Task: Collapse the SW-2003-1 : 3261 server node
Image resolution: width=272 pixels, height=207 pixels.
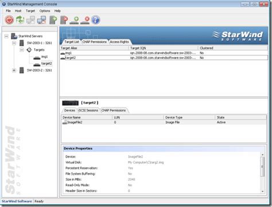Action: [14, 43]
